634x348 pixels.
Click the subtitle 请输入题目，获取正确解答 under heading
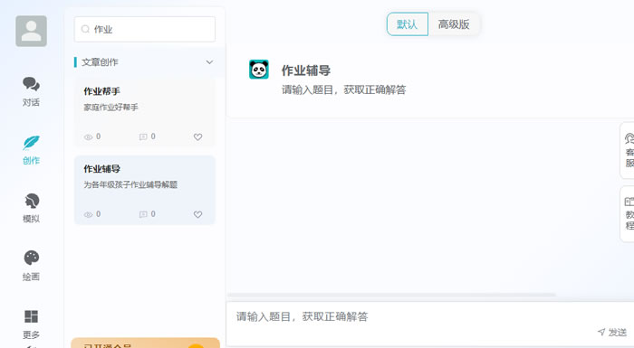click(x=343, y=89)
